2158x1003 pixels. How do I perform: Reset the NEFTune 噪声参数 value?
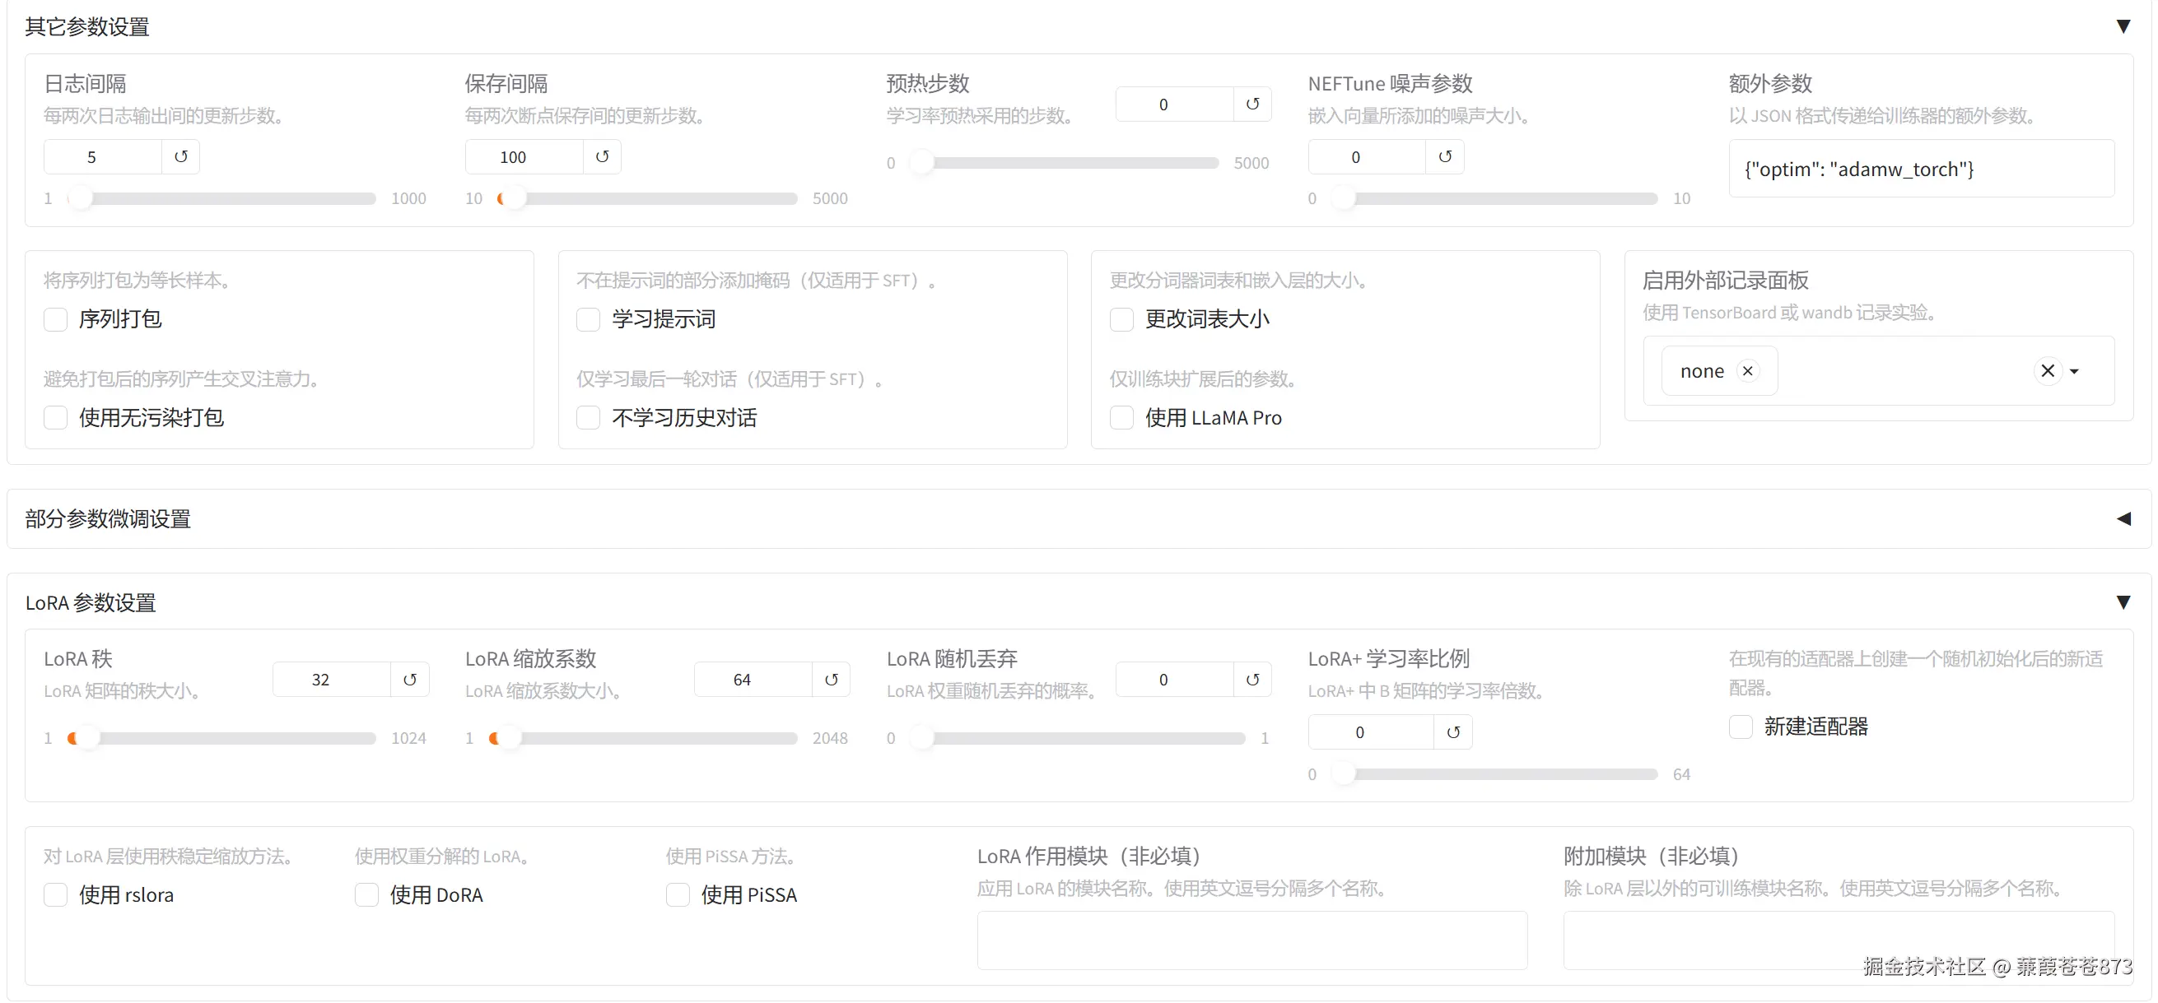1443,156
